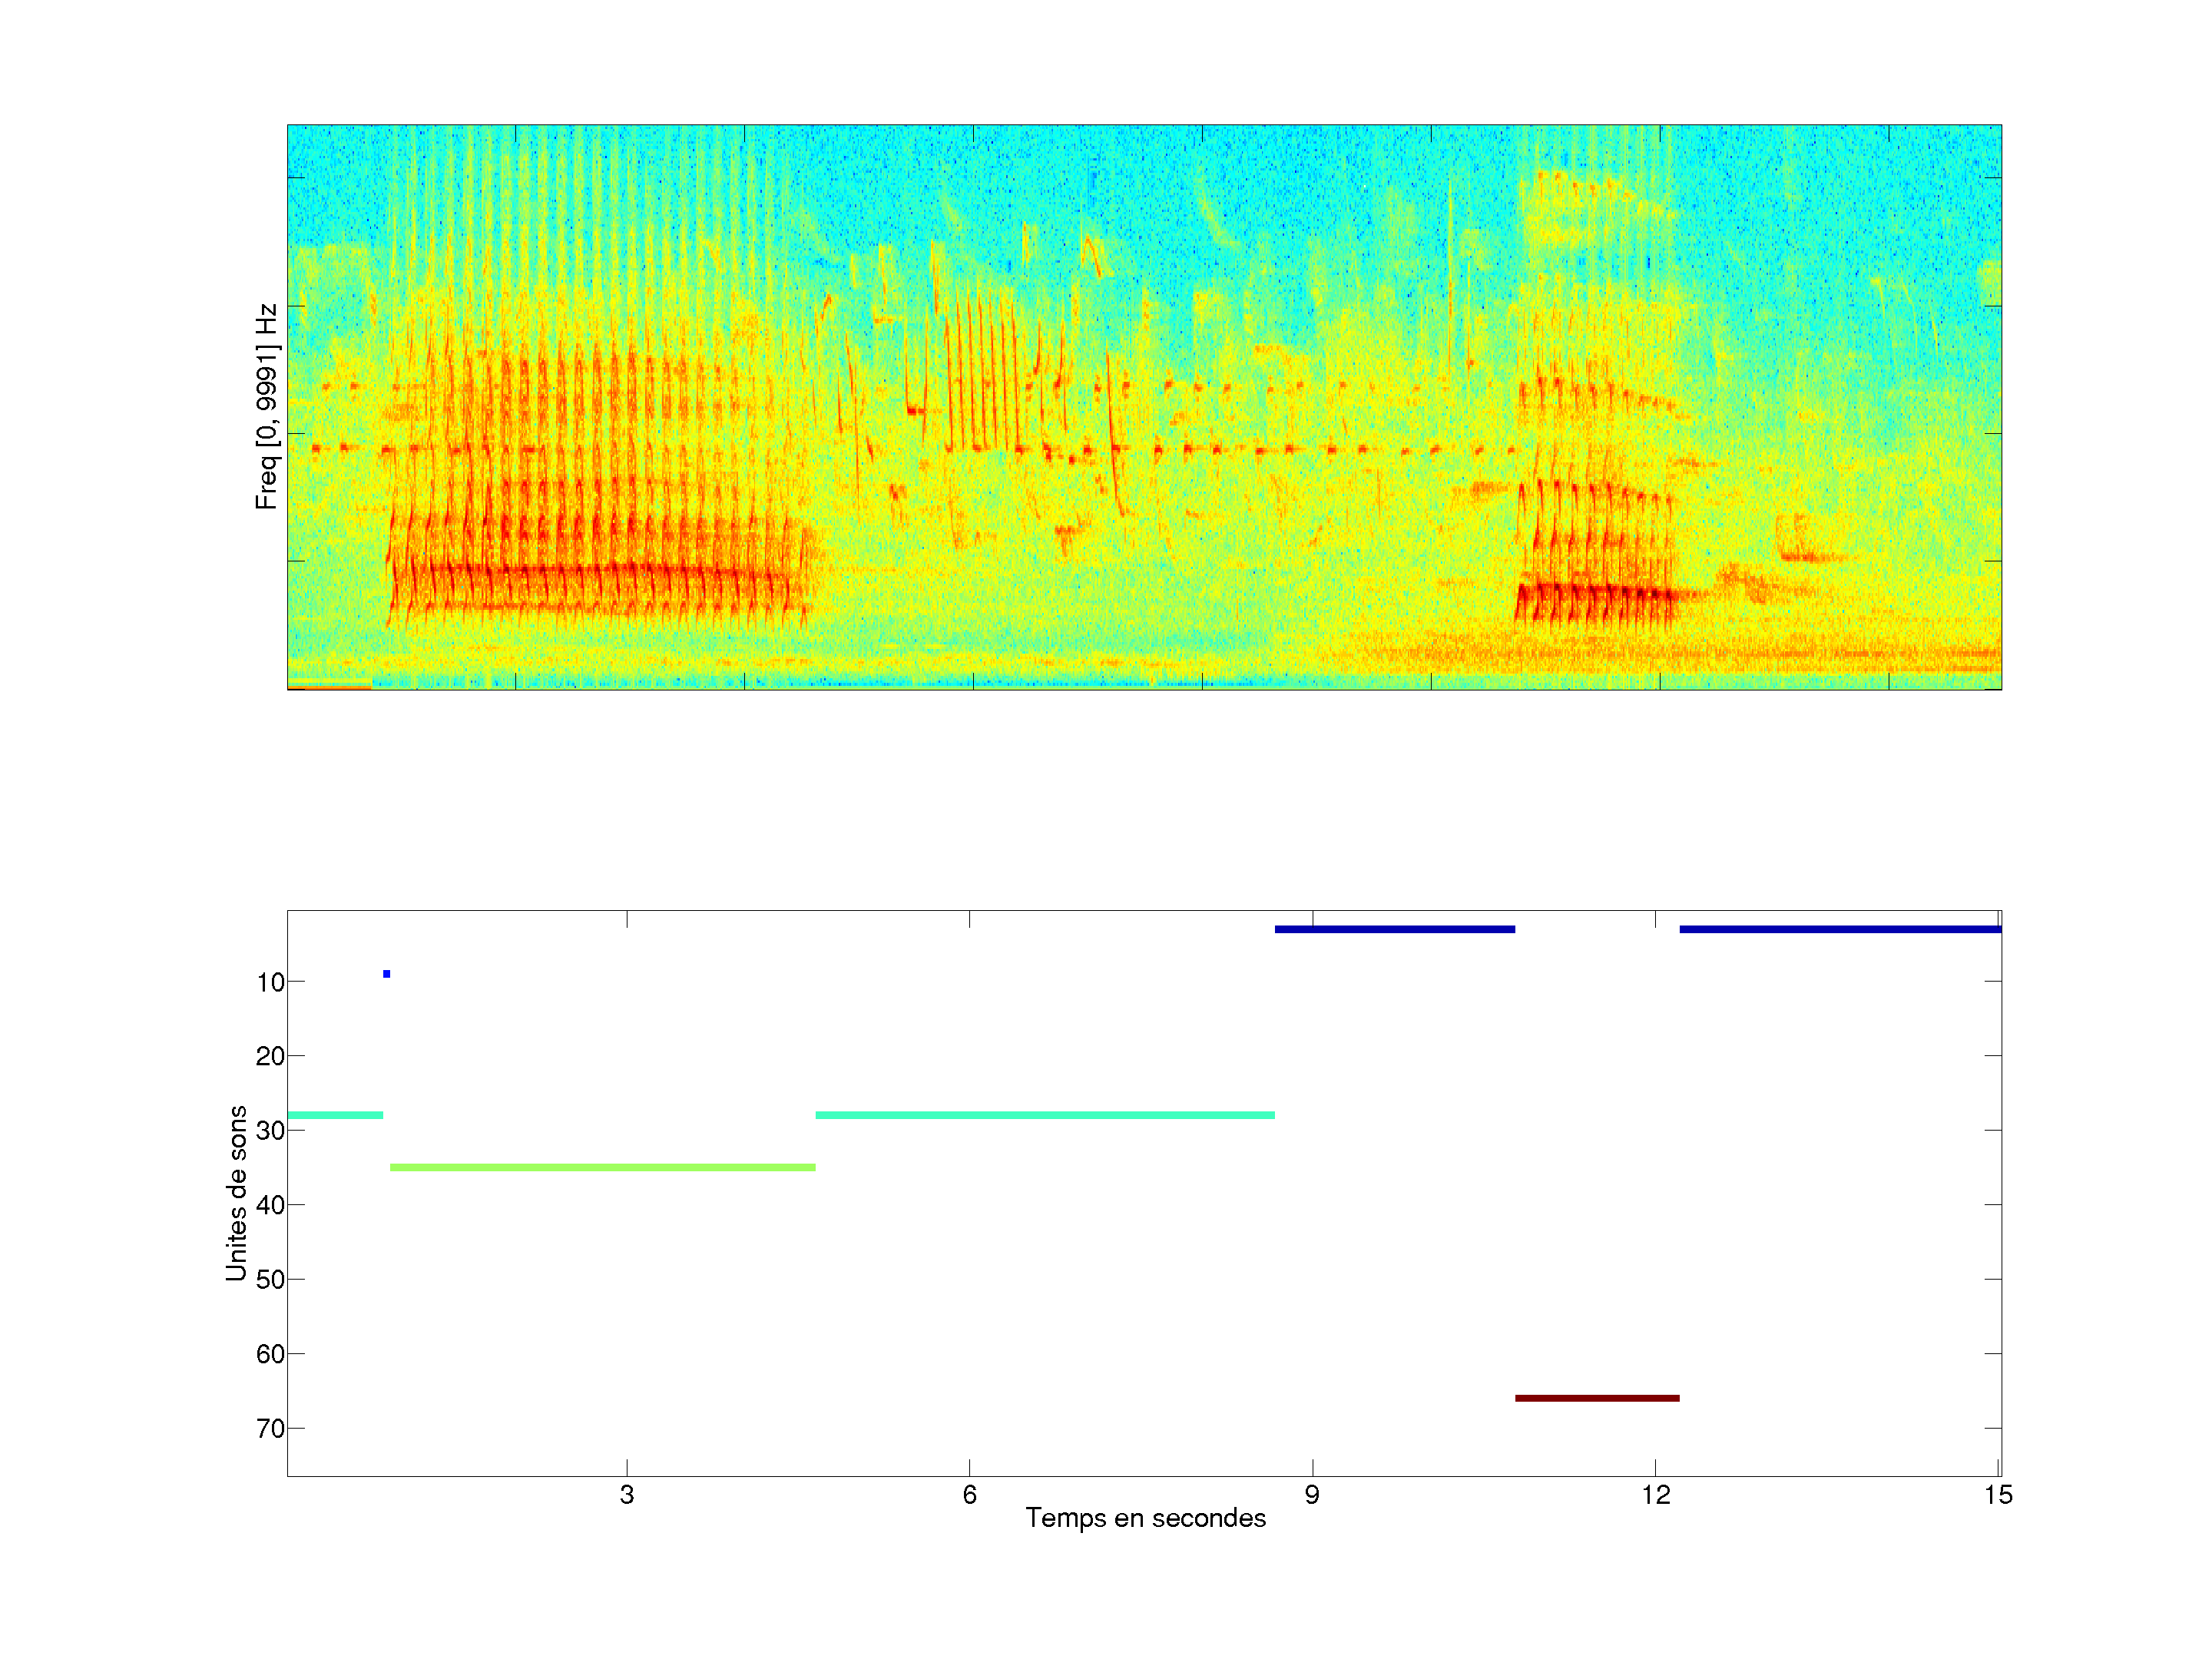The image size is (2212, 1659).
Task: Click the y-axis tick label 70
Action: coord(270,1428)
